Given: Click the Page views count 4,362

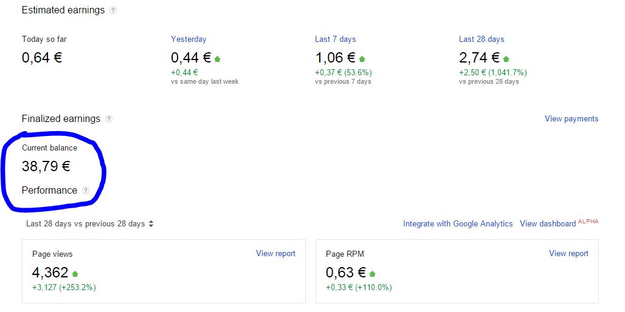Looking at the screenshot, I should (50, 273).
